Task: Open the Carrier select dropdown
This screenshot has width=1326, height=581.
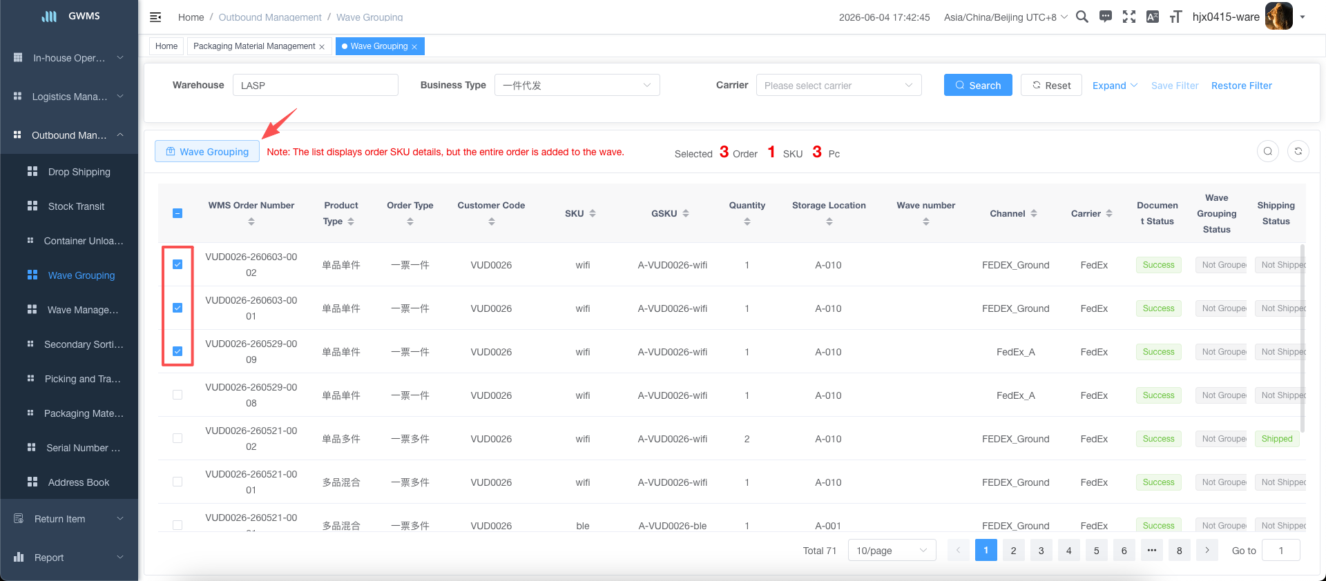Action: [838, 85]
